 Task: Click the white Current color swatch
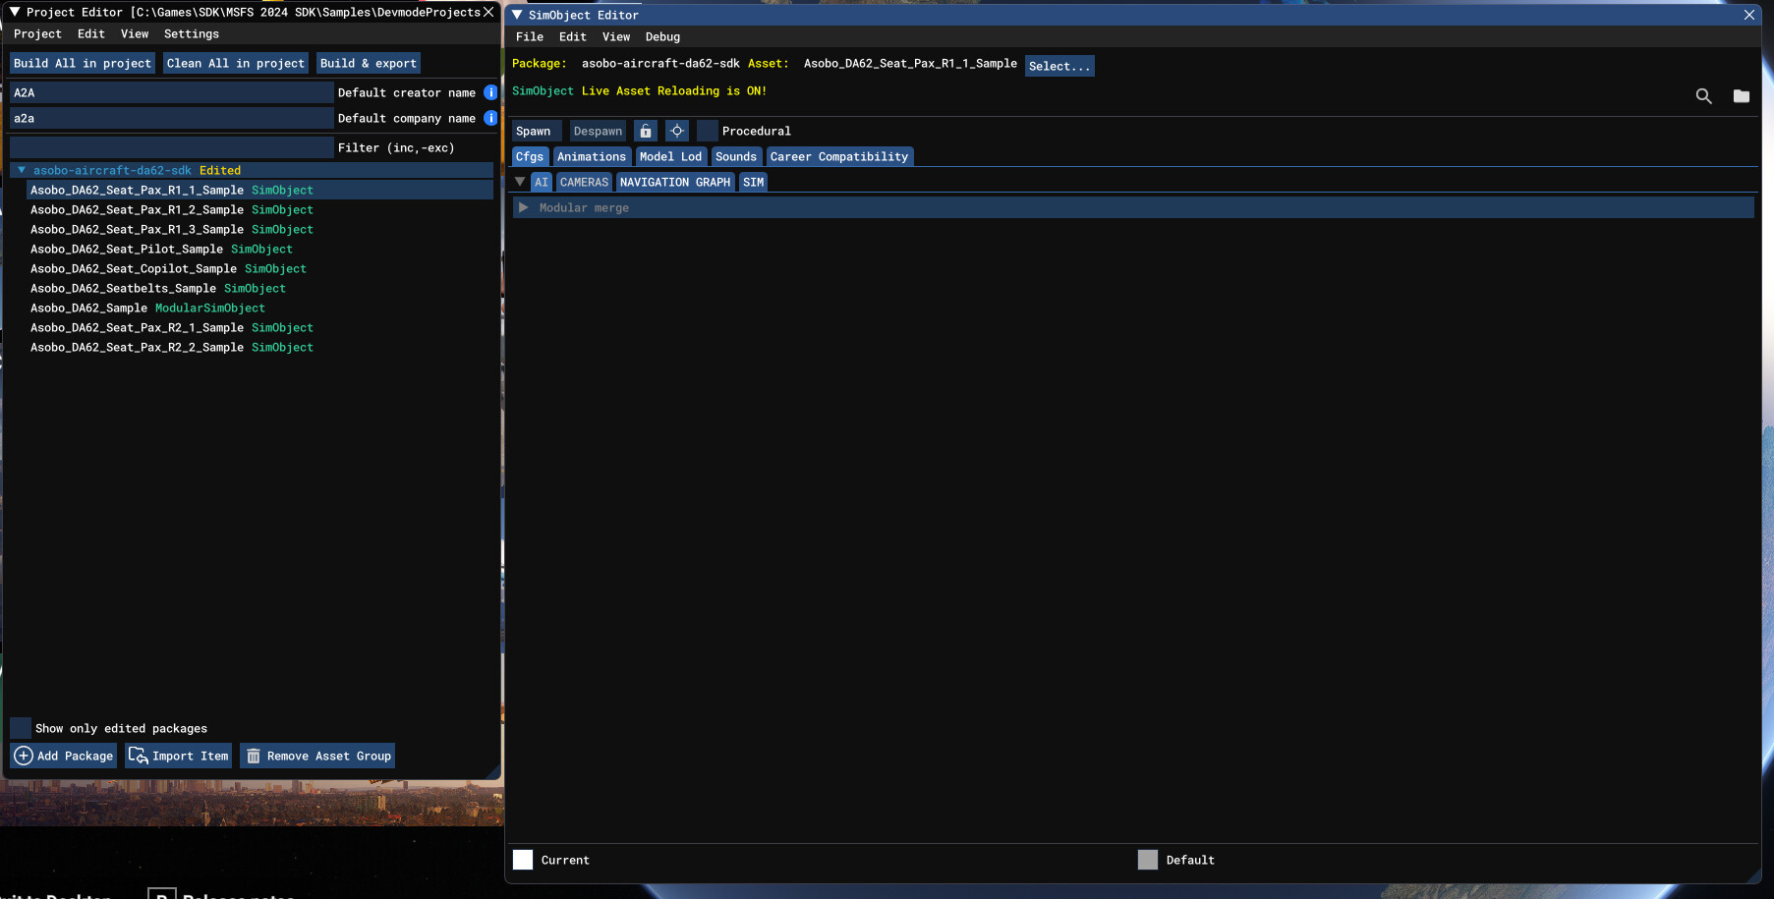(523, 860)
